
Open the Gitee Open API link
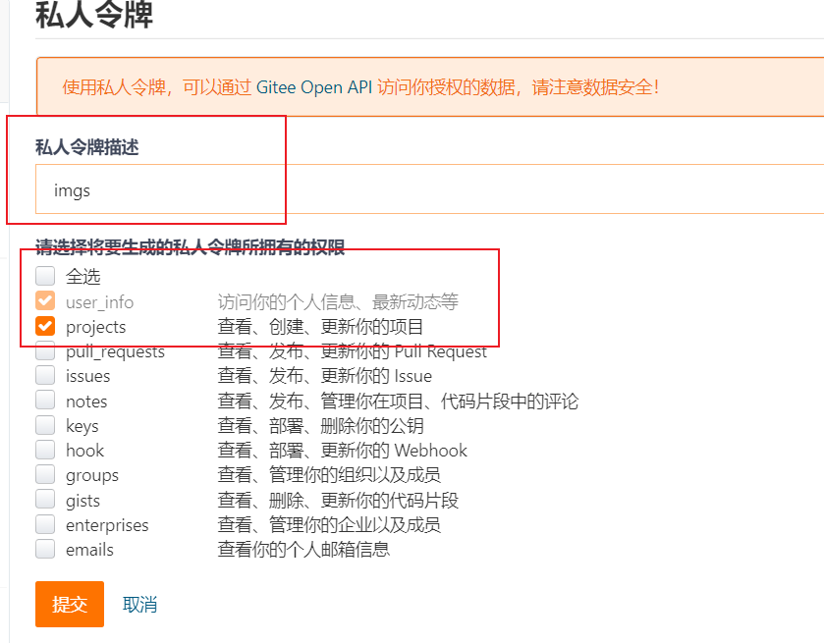point(314,87)
